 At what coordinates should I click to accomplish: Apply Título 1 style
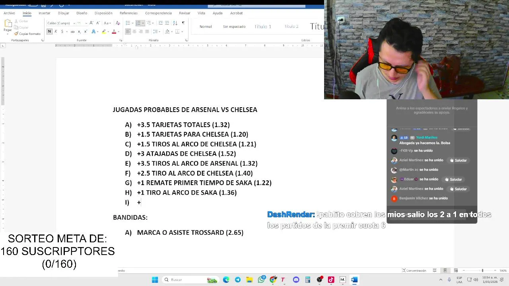coord(263,27)
